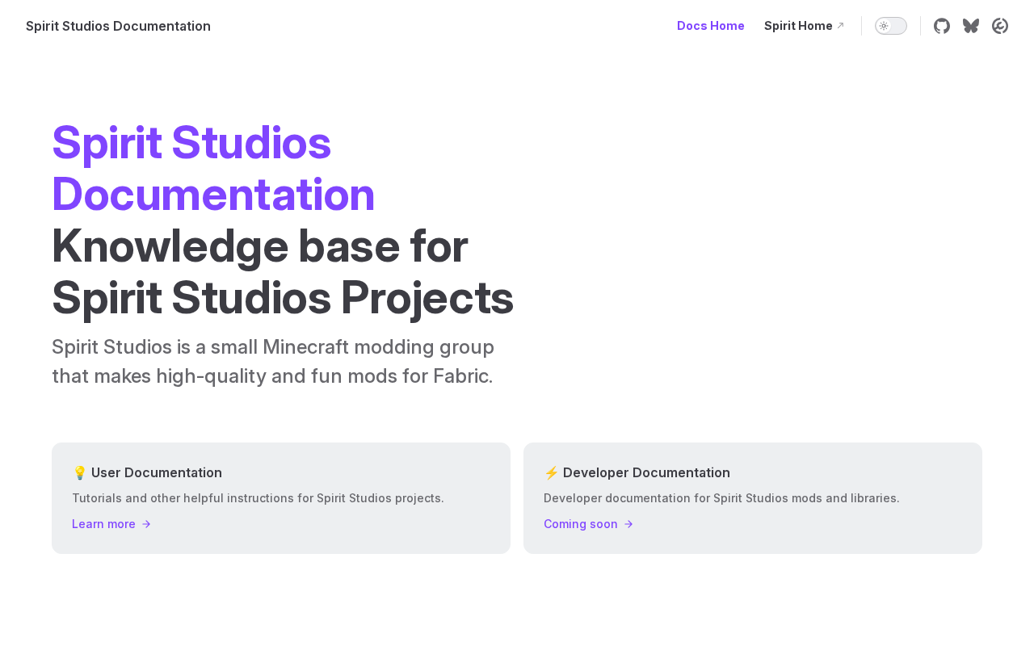Follow the Learn more link

111,524
